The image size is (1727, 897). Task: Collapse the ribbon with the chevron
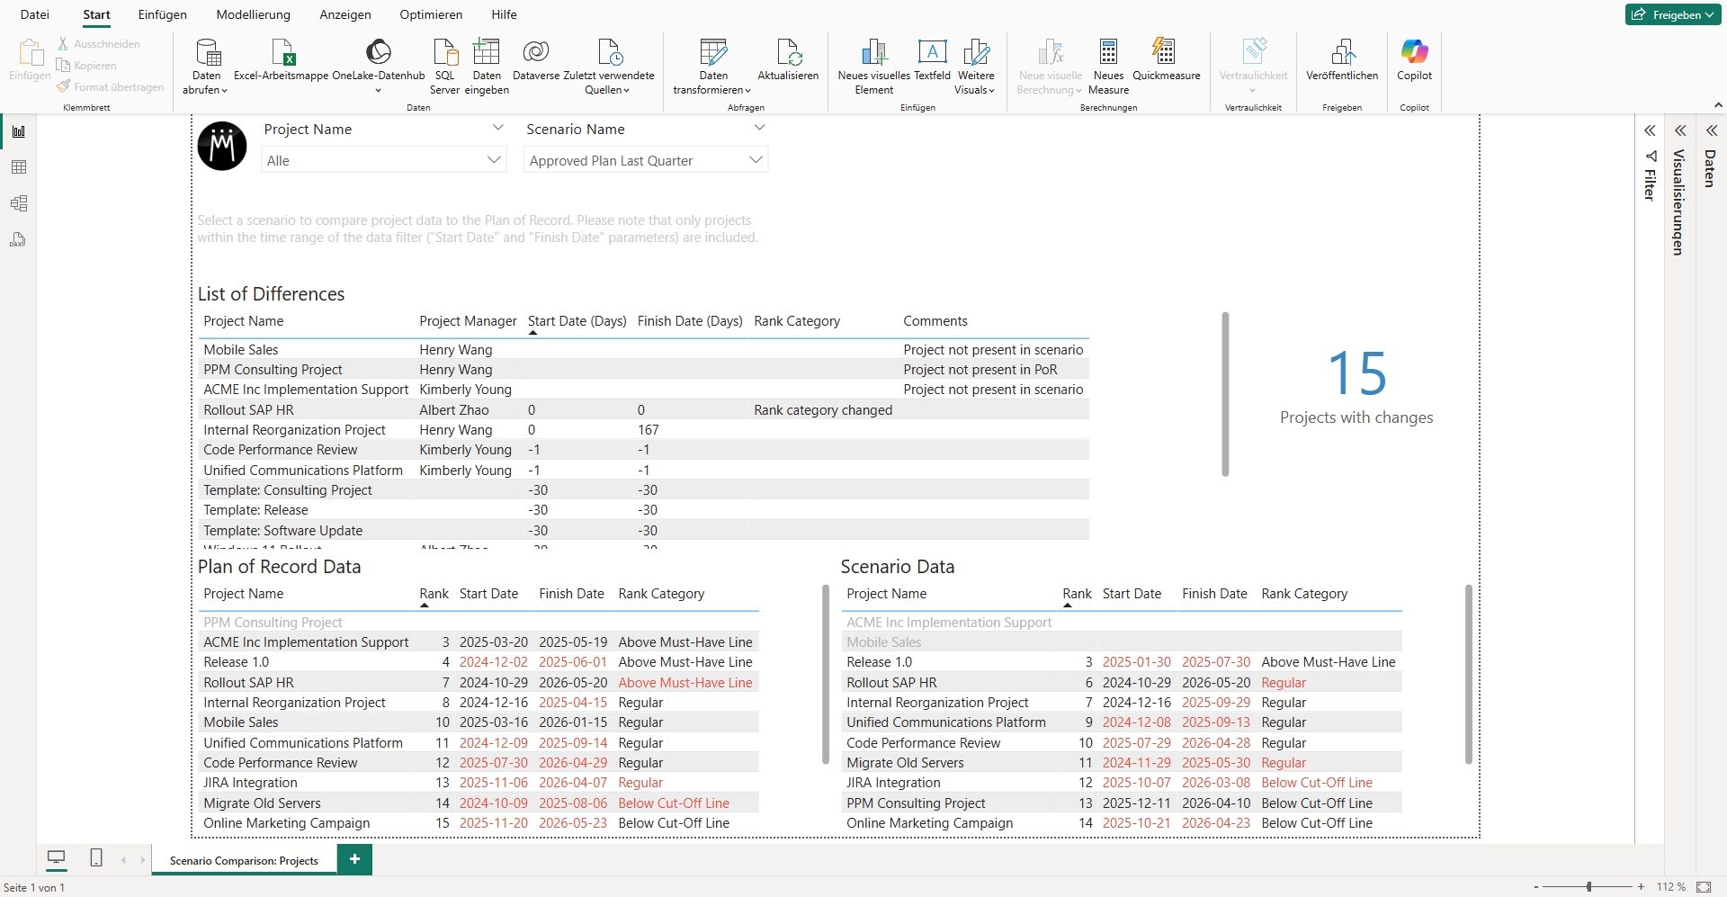click(x=1718, y=106)
